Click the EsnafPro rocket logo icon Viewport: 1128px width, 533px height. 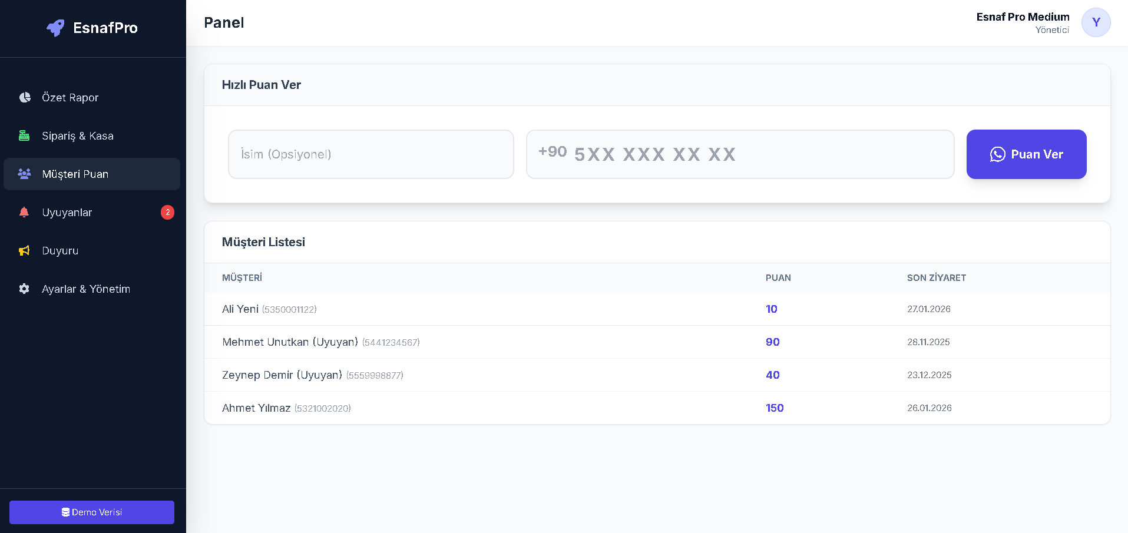click(x=55, y=28)
